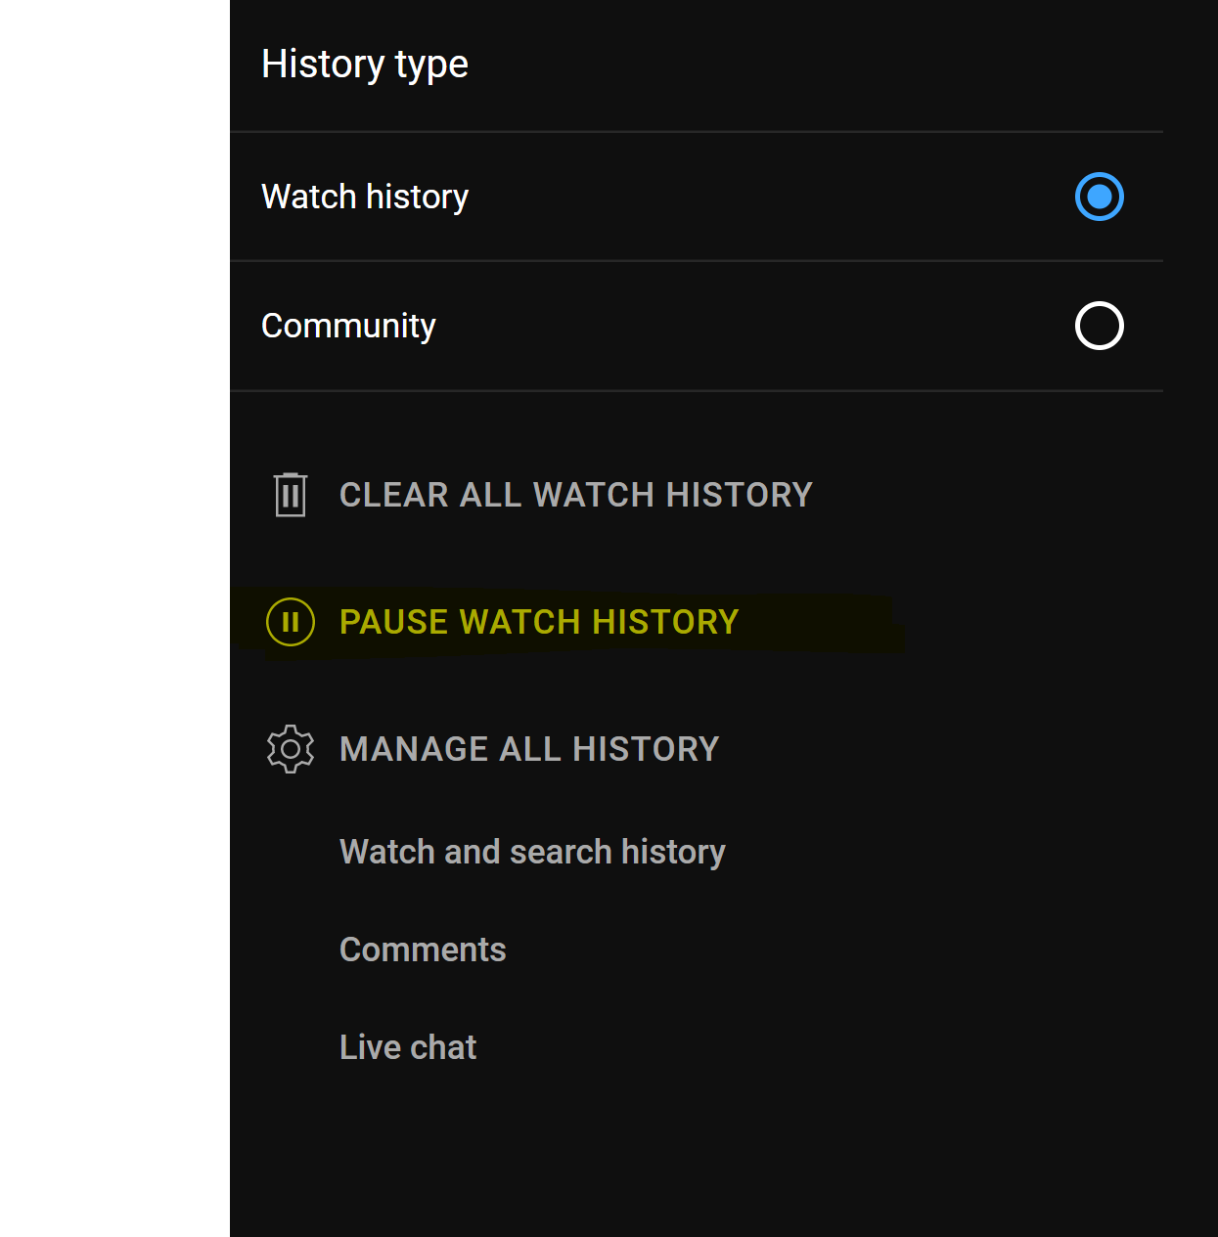Open Watch and search history link
Viewport: 1218px width, 1237px height.
tap(532, 852)
